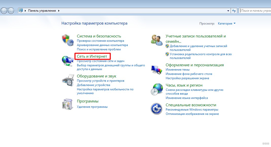Click the Control Panel icon in the address bar

pyautogui.click(x=21, y=11)
